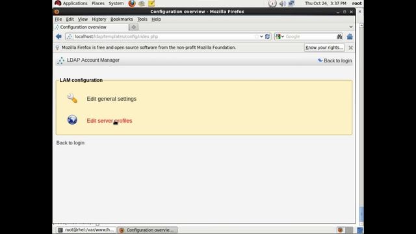Click the network connection icon in top panel

292,3
